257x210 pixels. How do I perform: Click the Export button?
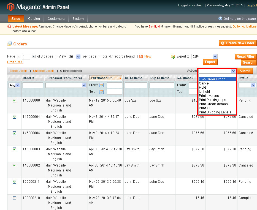[210, 62]
